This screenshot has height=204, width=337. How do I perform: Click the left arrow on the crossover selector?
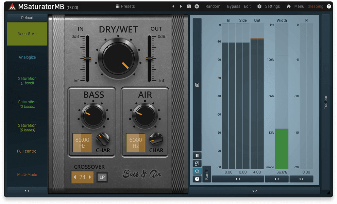point(75,177)
